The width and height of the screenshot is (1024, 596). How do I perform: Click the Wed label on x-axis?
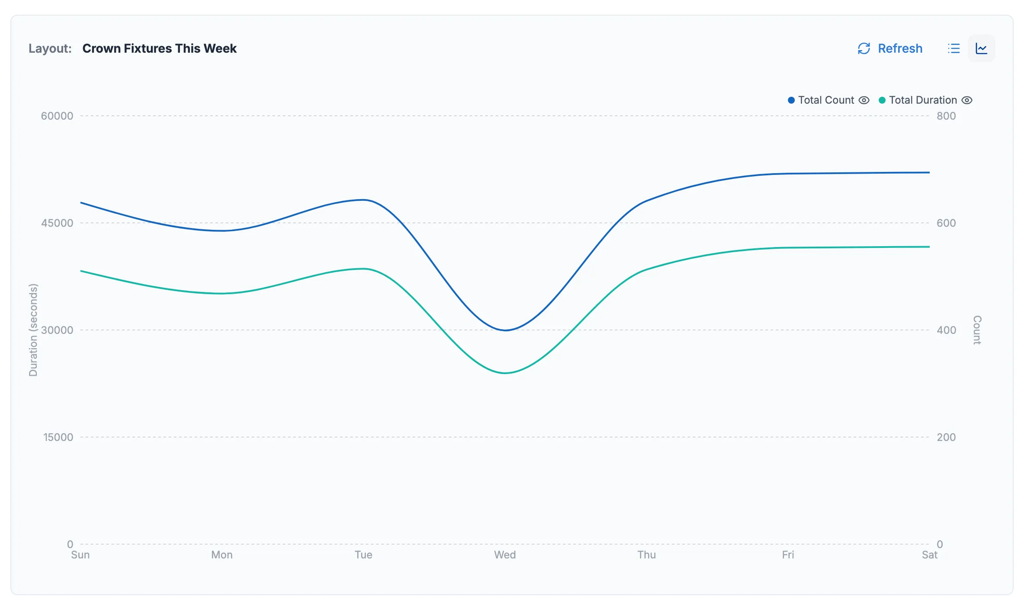pos(505,555)
